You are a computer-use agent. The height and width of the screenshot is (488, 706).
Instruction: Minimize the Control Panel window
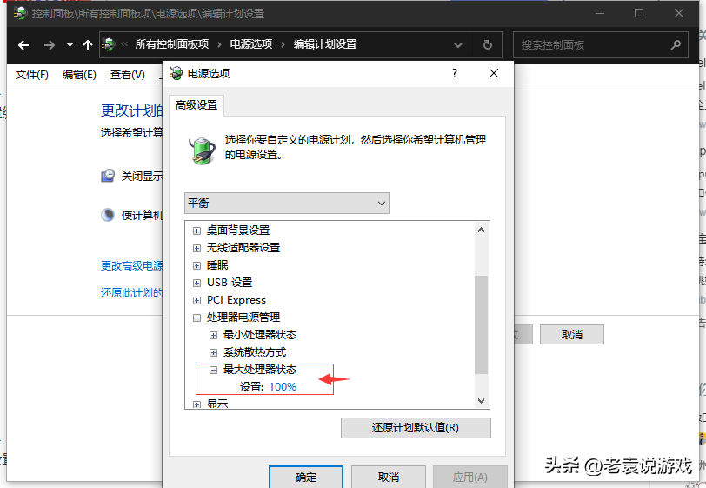click(x=600, y=14)
